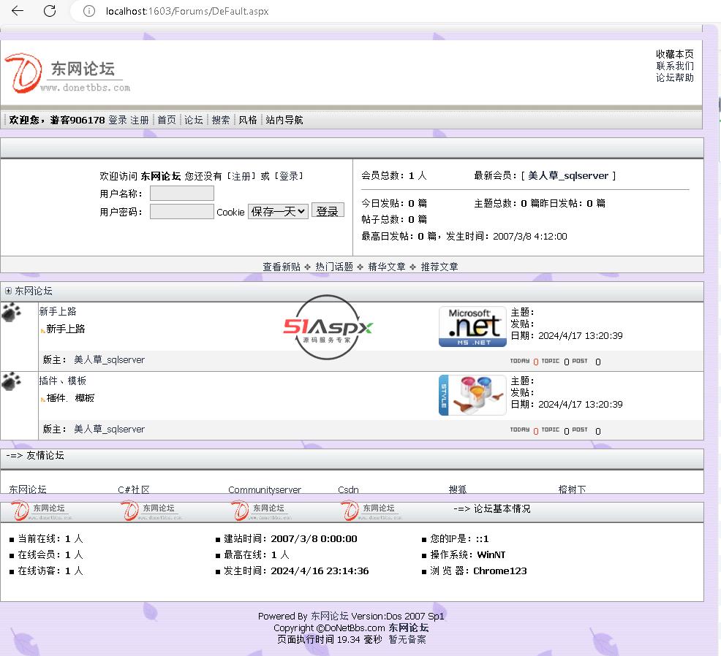
Task: Open newest member 美人草_sqlserver profile link
Action: coord(568,175)
